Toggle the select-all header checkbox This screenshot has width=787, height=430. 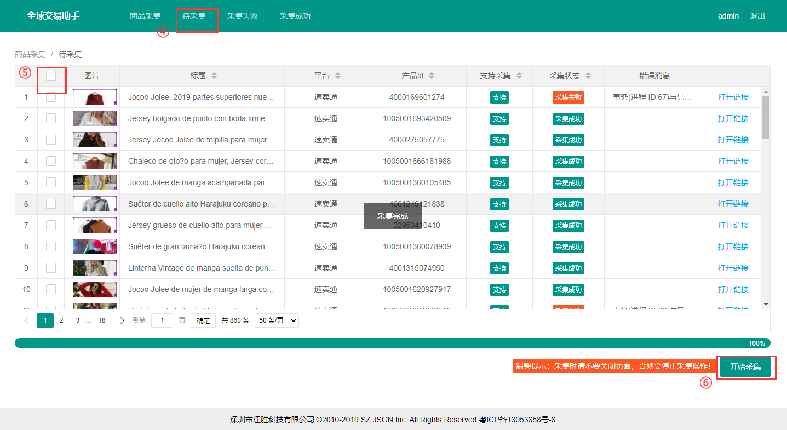tap(51, 76)
